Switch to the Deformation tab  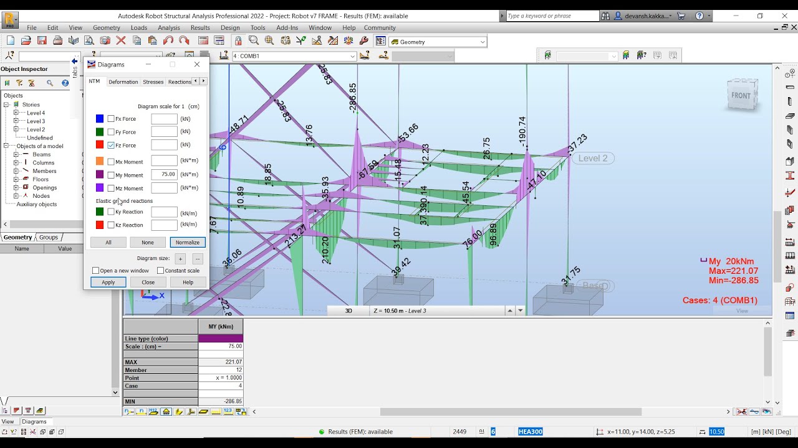[x=123, y=82]
